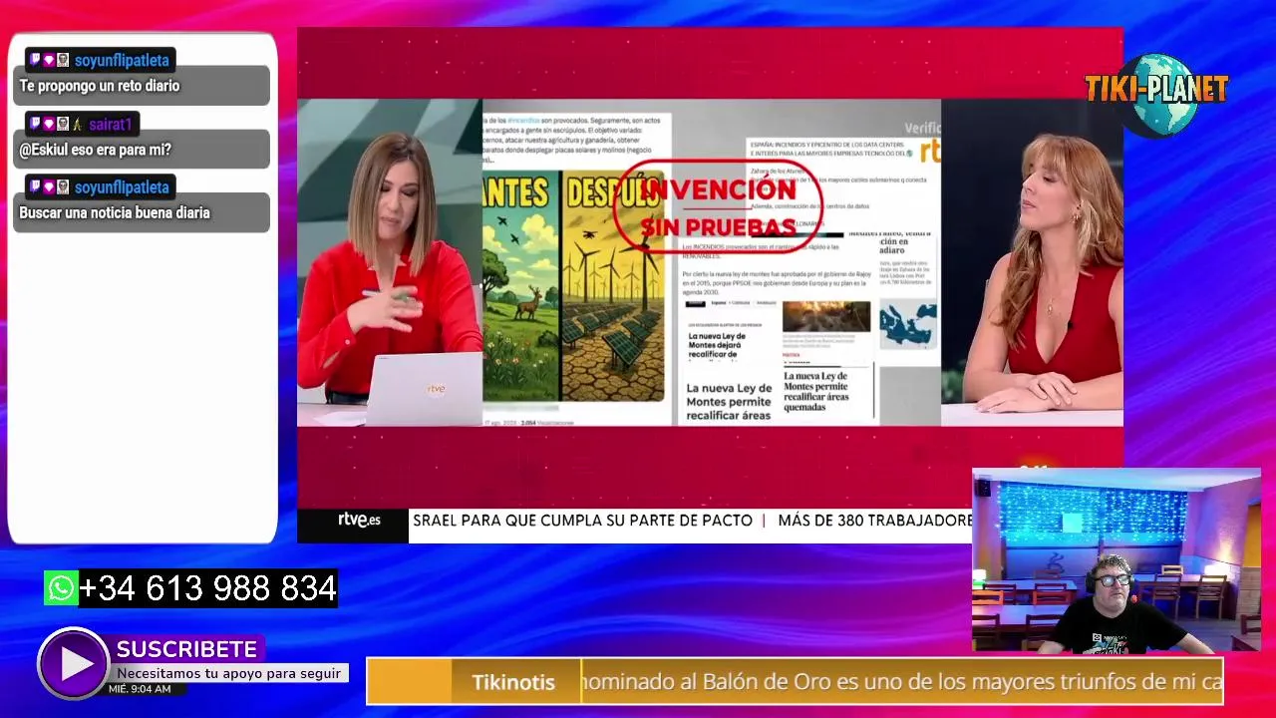1276x718 pixels.
Task: Click yellow banana badge next to sairat1
Action: (x=77, y=125)
